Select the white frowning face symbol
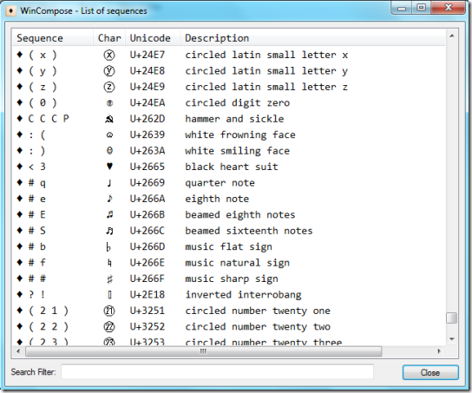Viewport: 472px width, 393px height. click(x=109, y=135)
